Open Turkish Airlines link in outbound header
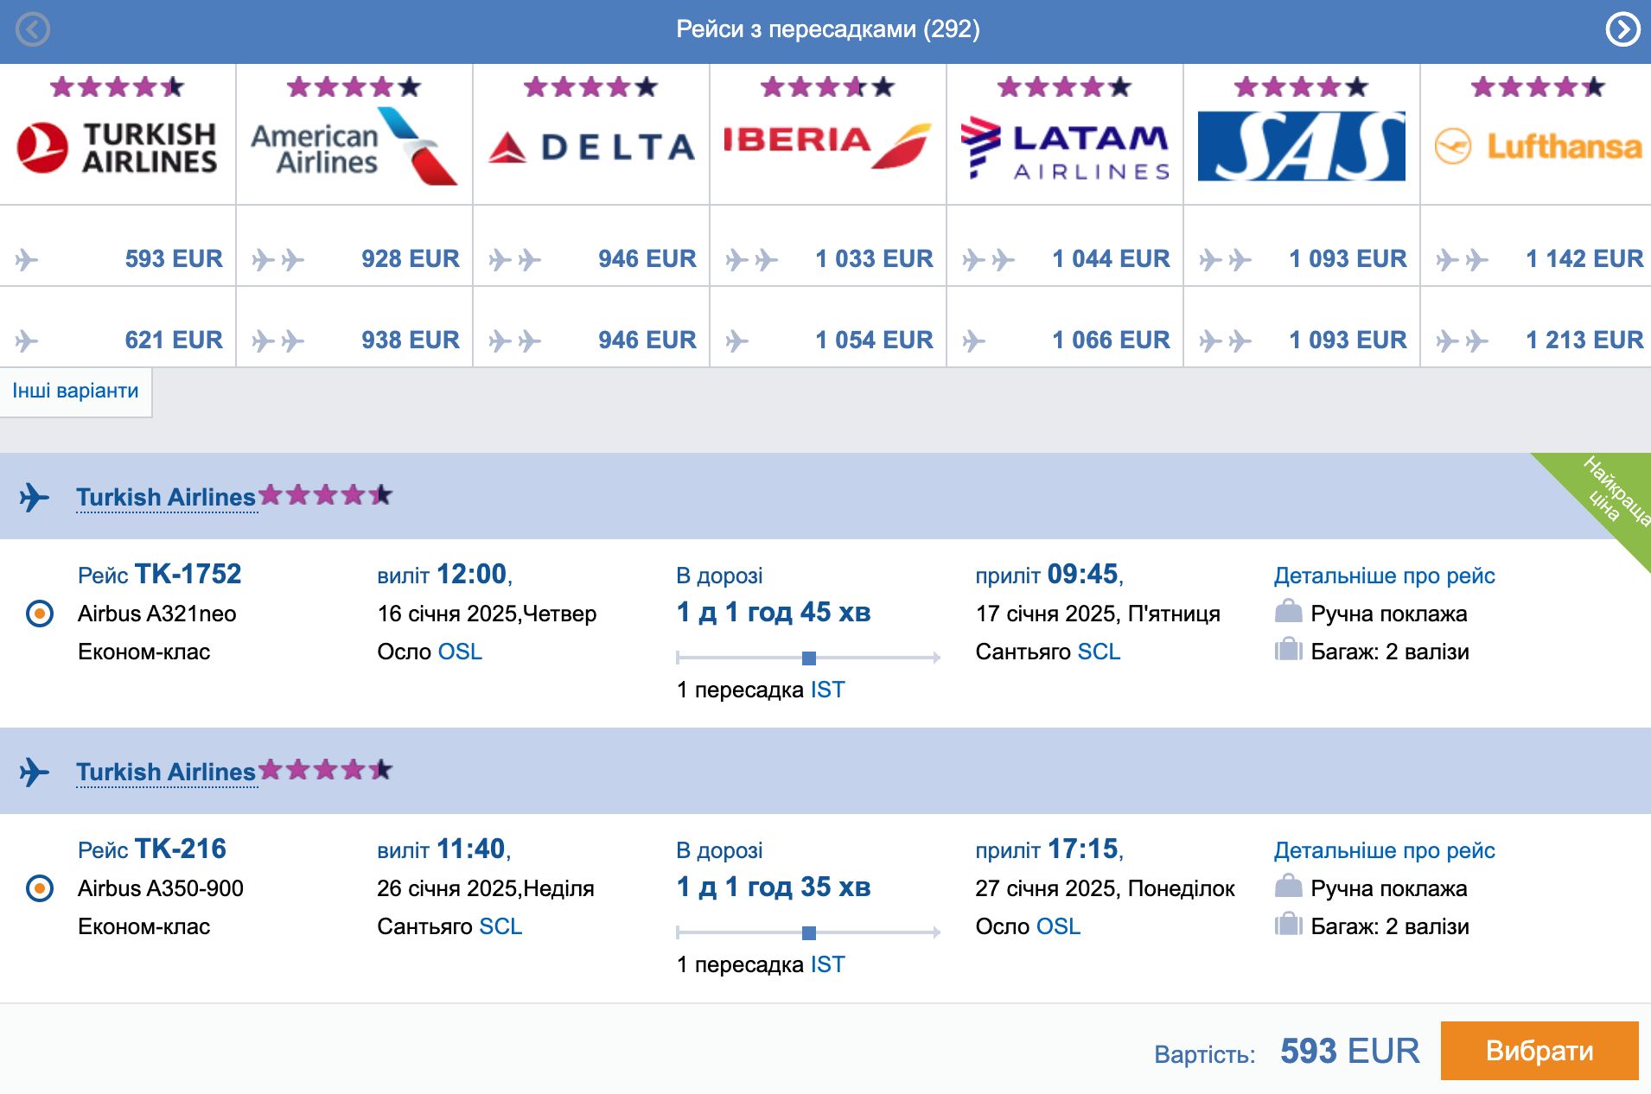This screenshot has width=1651, height=1094. pos(166,498)
